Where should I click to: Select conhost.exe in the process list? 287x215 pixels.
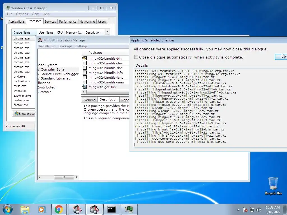pyautogui.click(x=22, y=81)
